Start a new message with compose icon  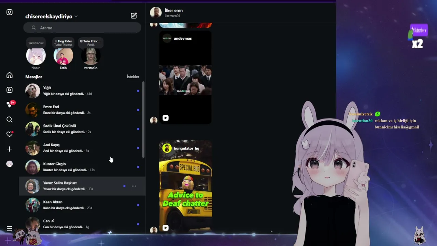[x=134, y=16]
